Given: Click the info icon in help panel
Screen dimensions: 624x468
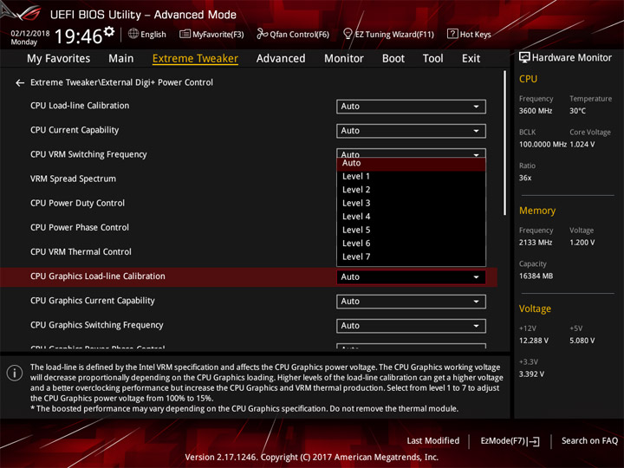Looking at the screenshot, I should (x=15, y=373).
